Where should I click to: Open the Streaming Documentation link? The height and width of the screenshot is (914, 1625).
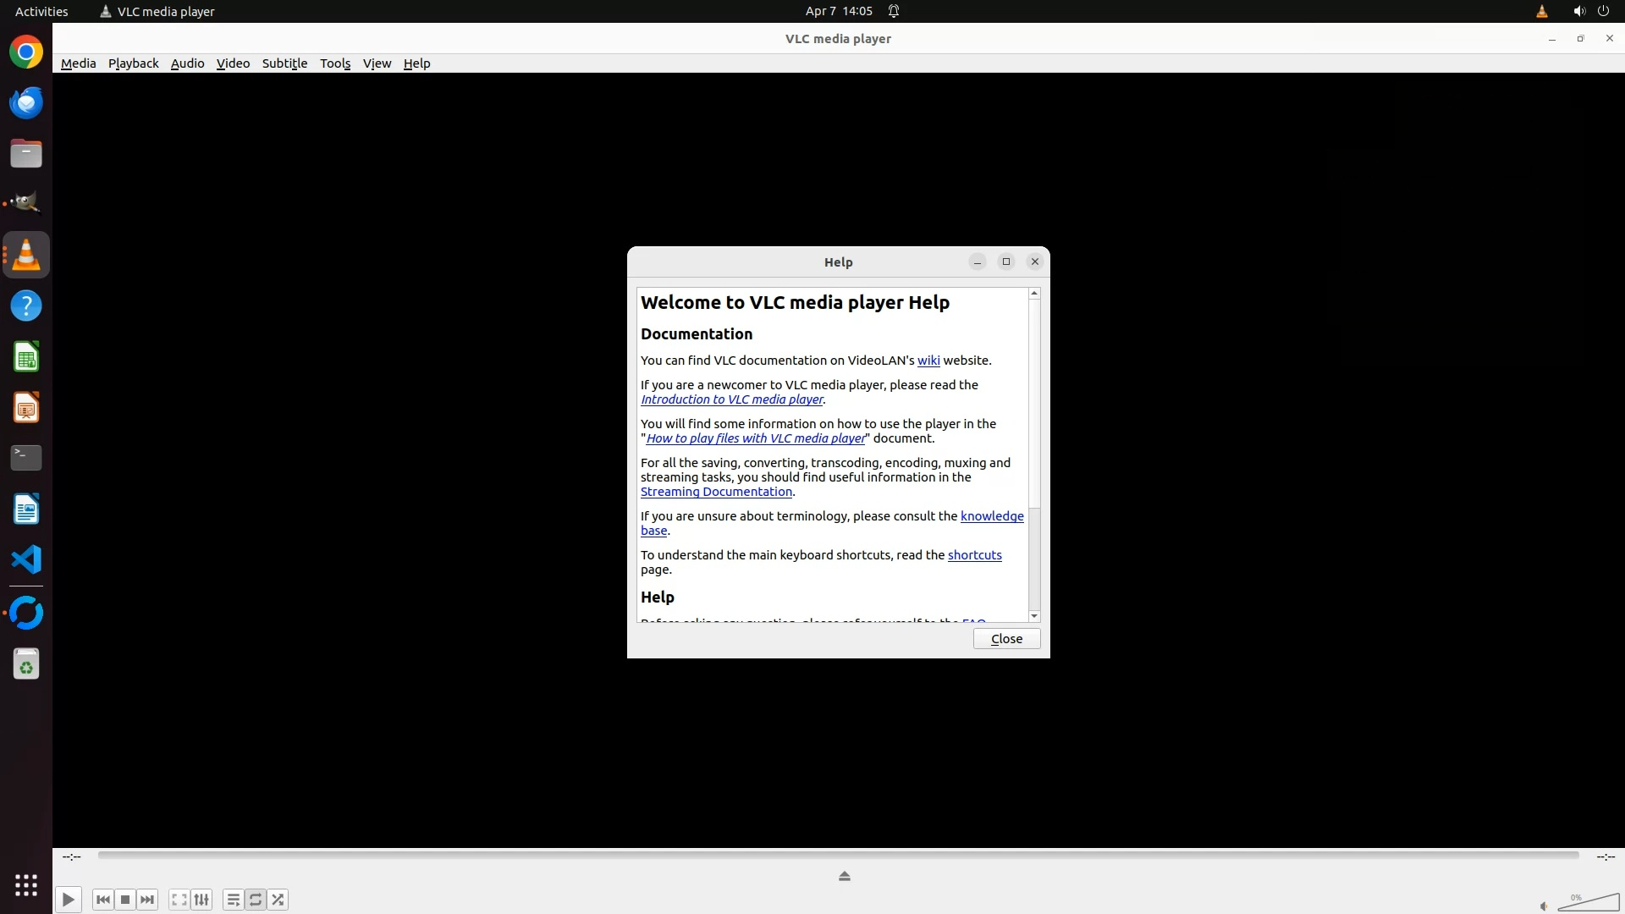pyautogui.click(x=716, y=492)
